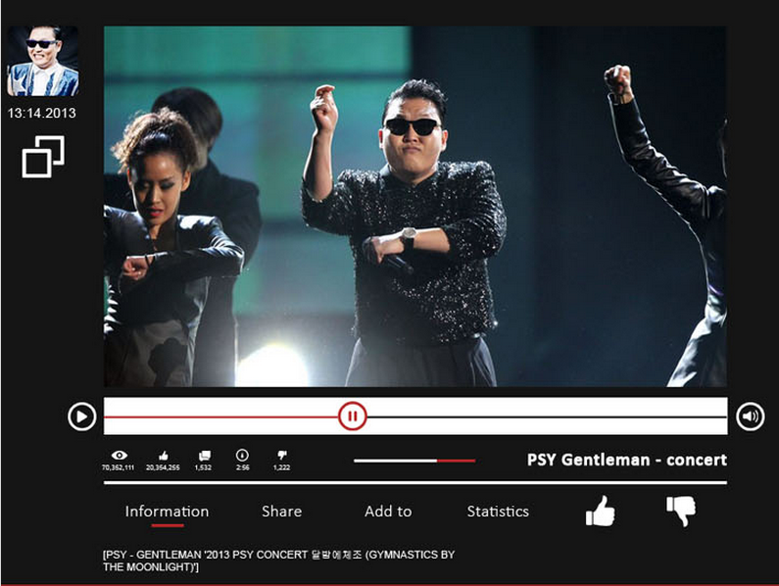Image resolution: width=779 pixels, height=586 pixels.
Task: Open the Share tab
Action: click(x=281, y=512)
